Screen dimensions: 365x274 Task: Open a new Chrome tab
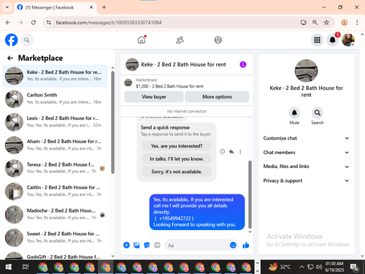point(104,7)
